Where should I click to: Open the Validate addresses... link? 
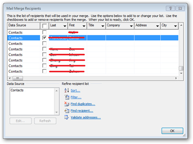pyautogui.click(x=86, y=117)
